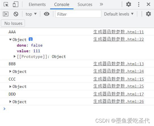
Task: Activate the inspect element picker icon
Action: point(6,5)
